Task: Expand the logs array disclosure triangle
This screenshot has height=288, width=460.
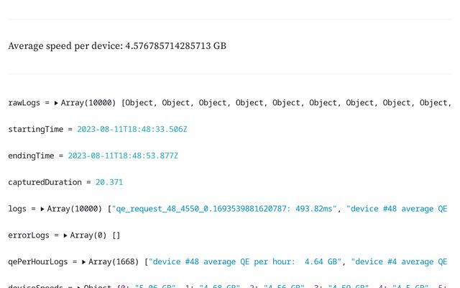Action: tap(42, 209)
